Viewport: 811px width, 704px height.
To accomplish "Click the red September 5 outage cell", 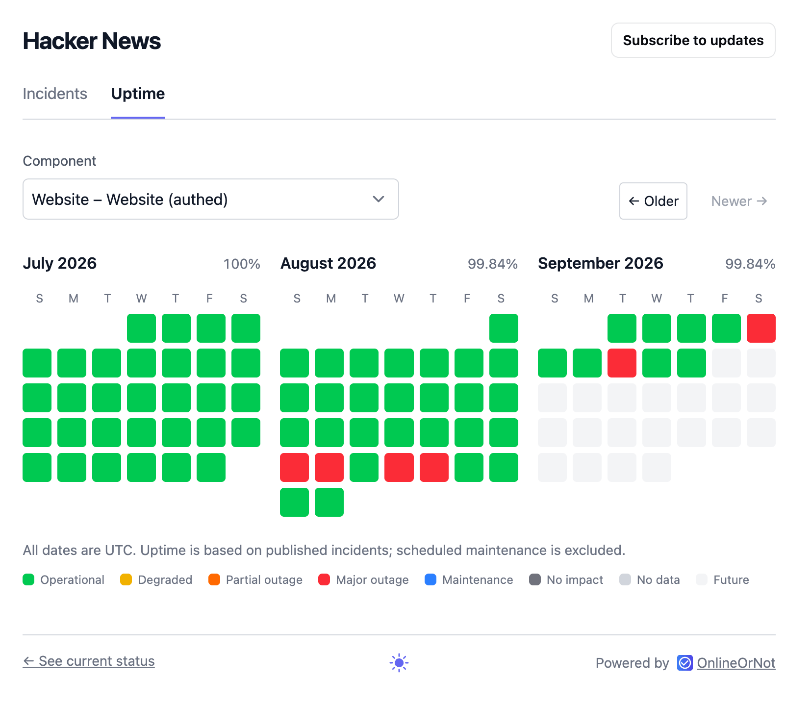I will [761, 328].
